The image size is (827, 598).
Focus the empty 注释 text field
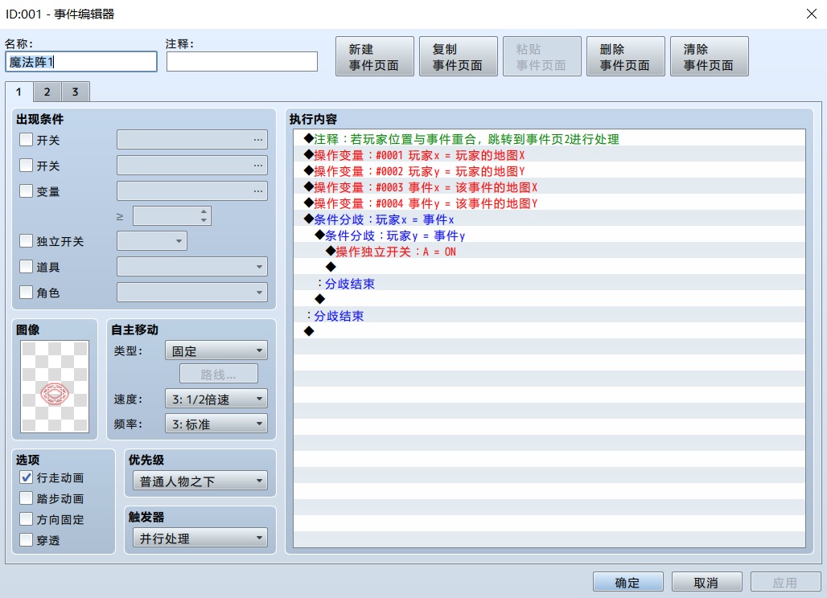(242, 62)
